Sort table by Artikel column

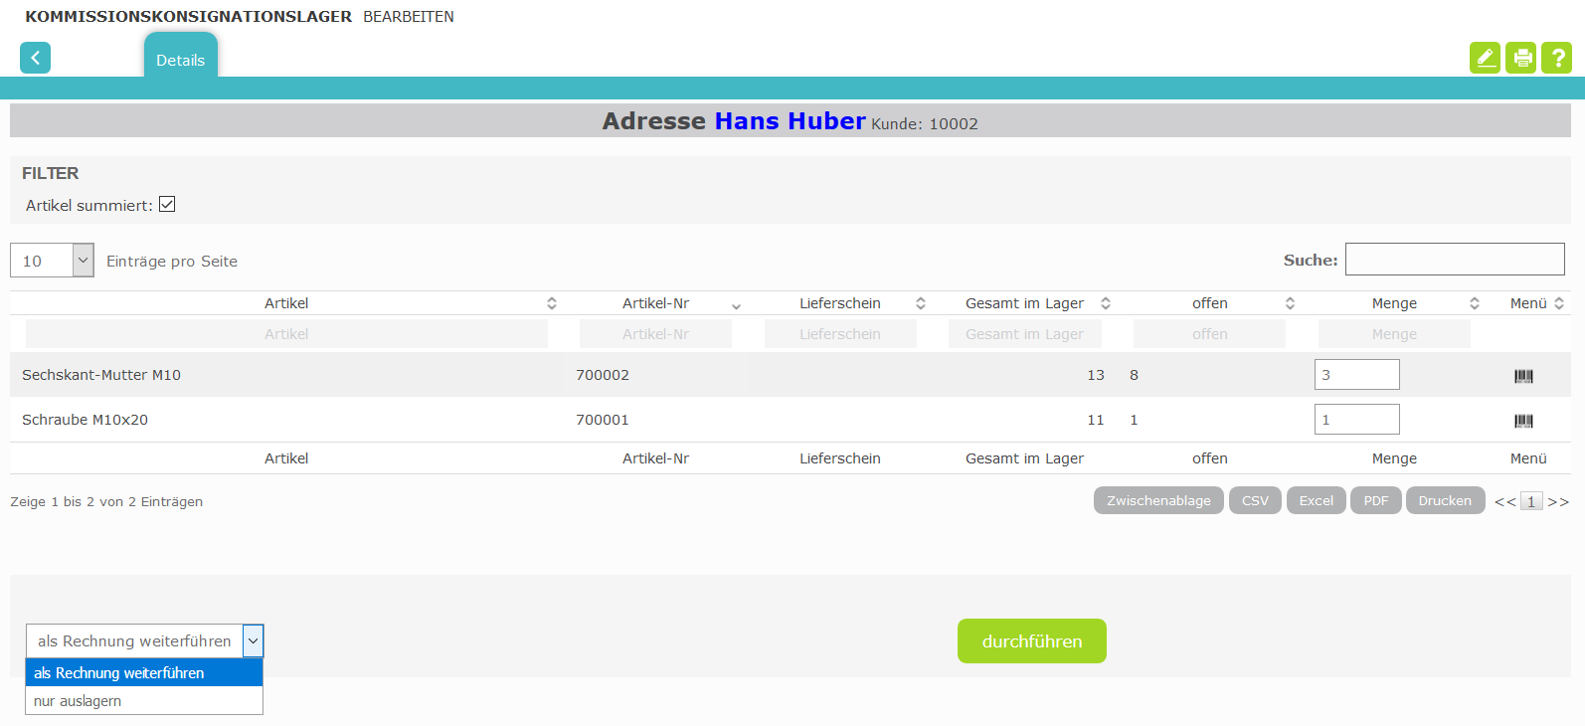[x=286, y=303]
